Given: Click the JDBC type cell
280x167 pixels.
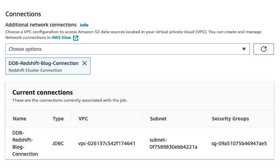Looking at the screenshot, I should point(58,143).
